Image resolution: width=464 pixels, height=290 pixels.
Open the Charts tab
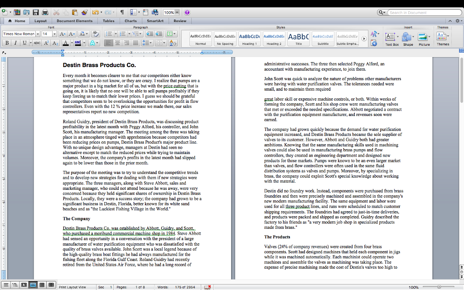(130, 21)
